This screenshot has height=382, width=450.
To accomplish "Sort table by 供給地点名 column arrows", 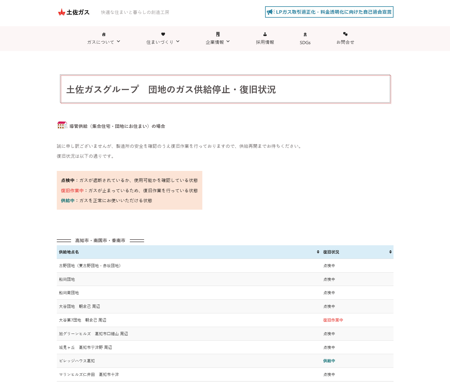I will coord(318,252).
